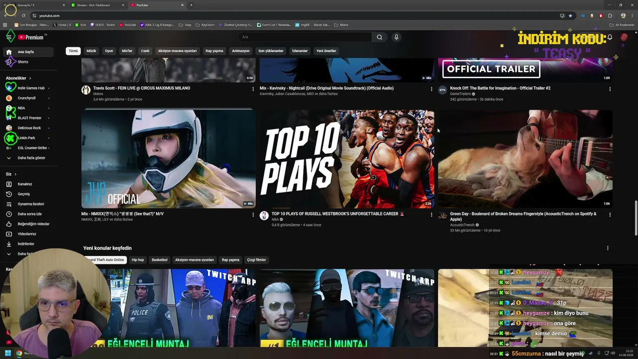
Task: Open the Chrome profile avatar
Action: 623,15
